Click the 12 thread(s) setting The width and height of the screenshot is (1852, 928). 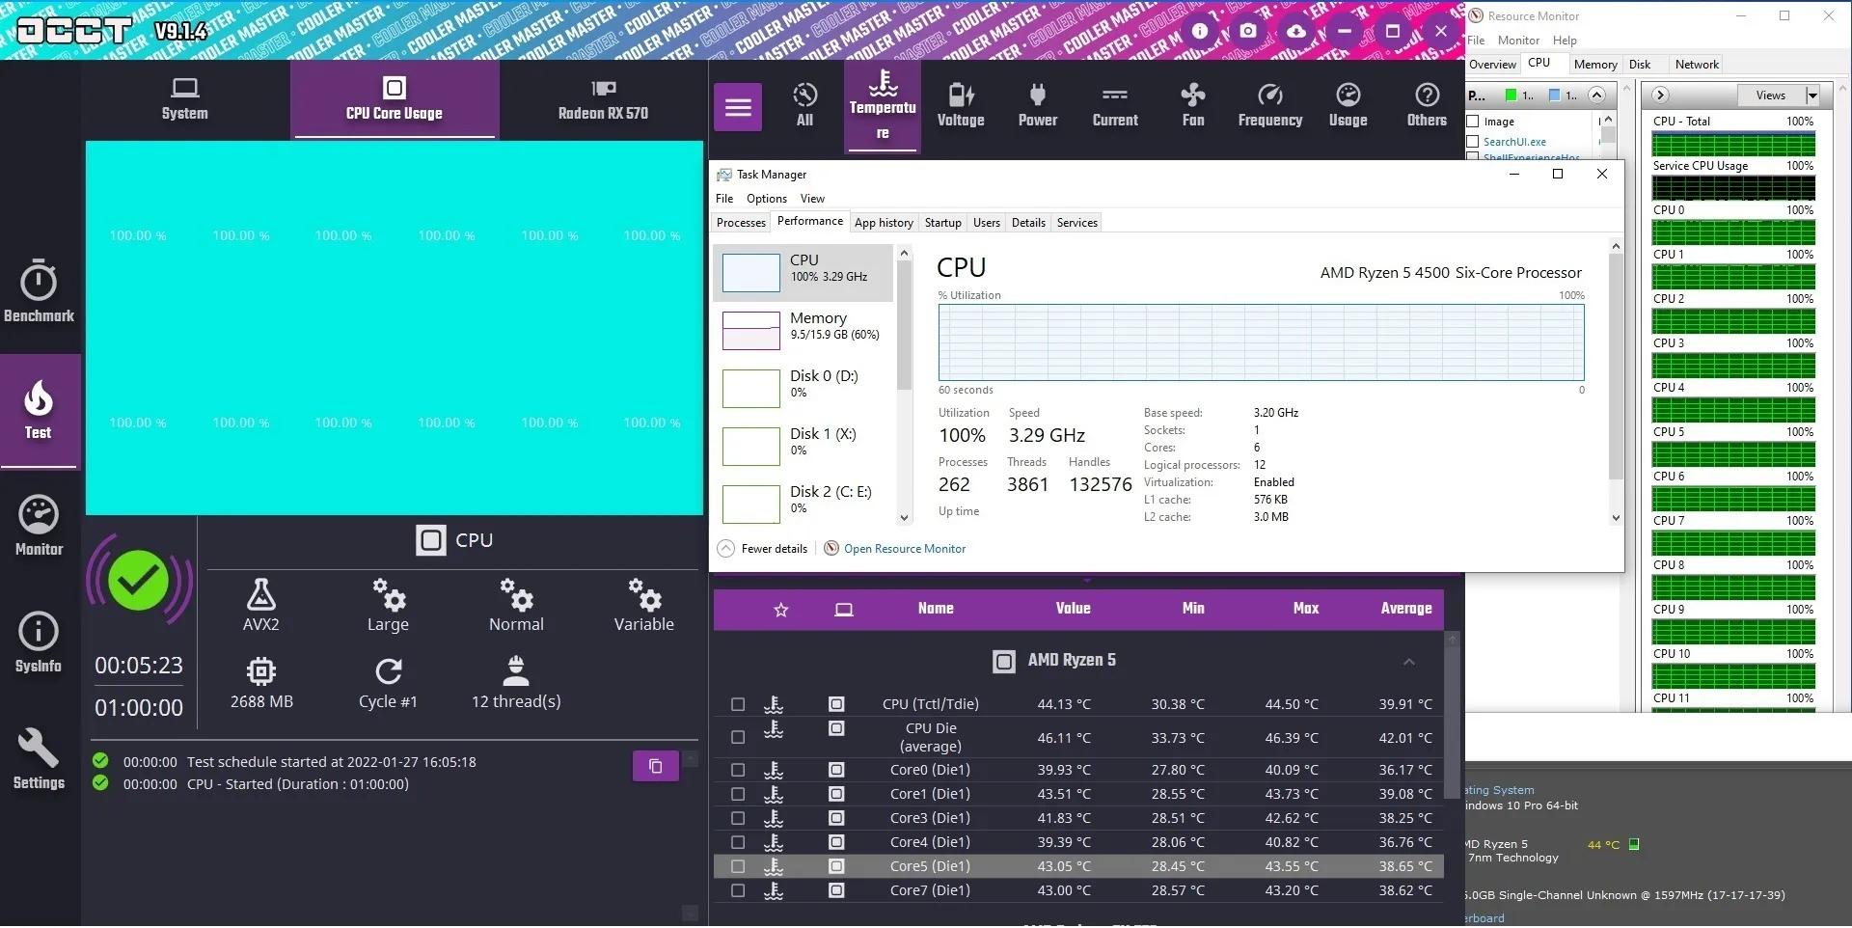point(516,682)
